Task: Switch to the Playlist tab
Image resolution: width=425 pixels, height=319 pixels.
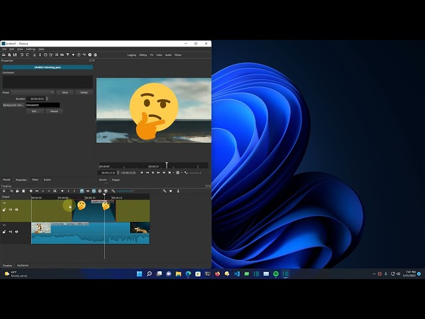Action: coord(7,179)
